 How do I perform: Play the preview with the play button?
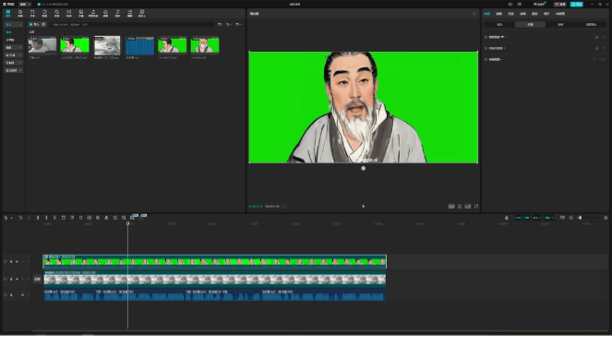point(364,206)
